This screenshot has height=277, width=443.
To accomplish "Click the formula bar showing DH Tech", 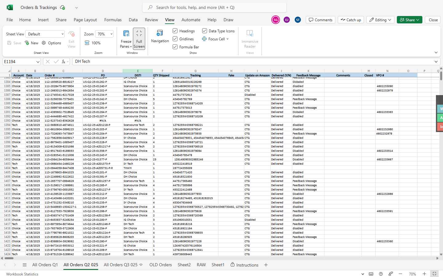I will point(252,62).
